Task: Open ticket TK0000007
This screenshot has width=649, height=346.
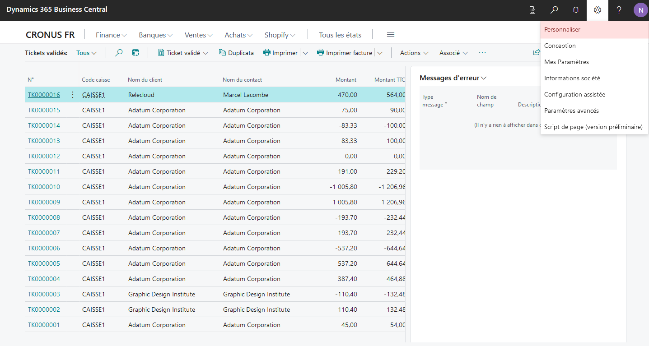Action: coord(44,233)
